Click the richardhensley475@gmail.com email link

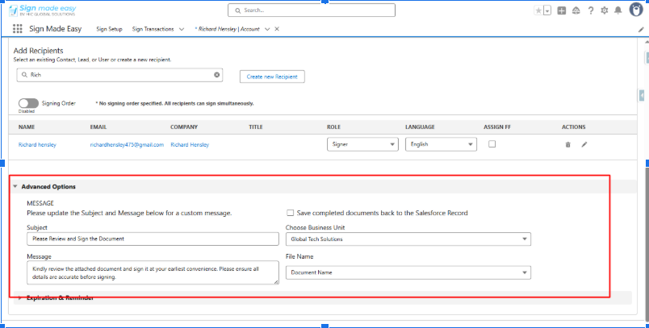(x=127, y=144)
